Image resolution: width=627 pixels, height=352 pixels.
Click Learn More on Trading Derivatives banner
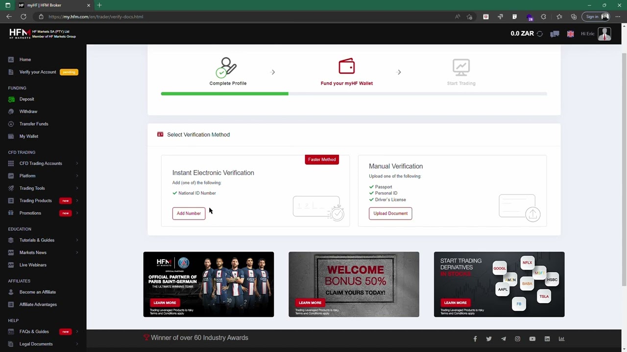[455, 303]
